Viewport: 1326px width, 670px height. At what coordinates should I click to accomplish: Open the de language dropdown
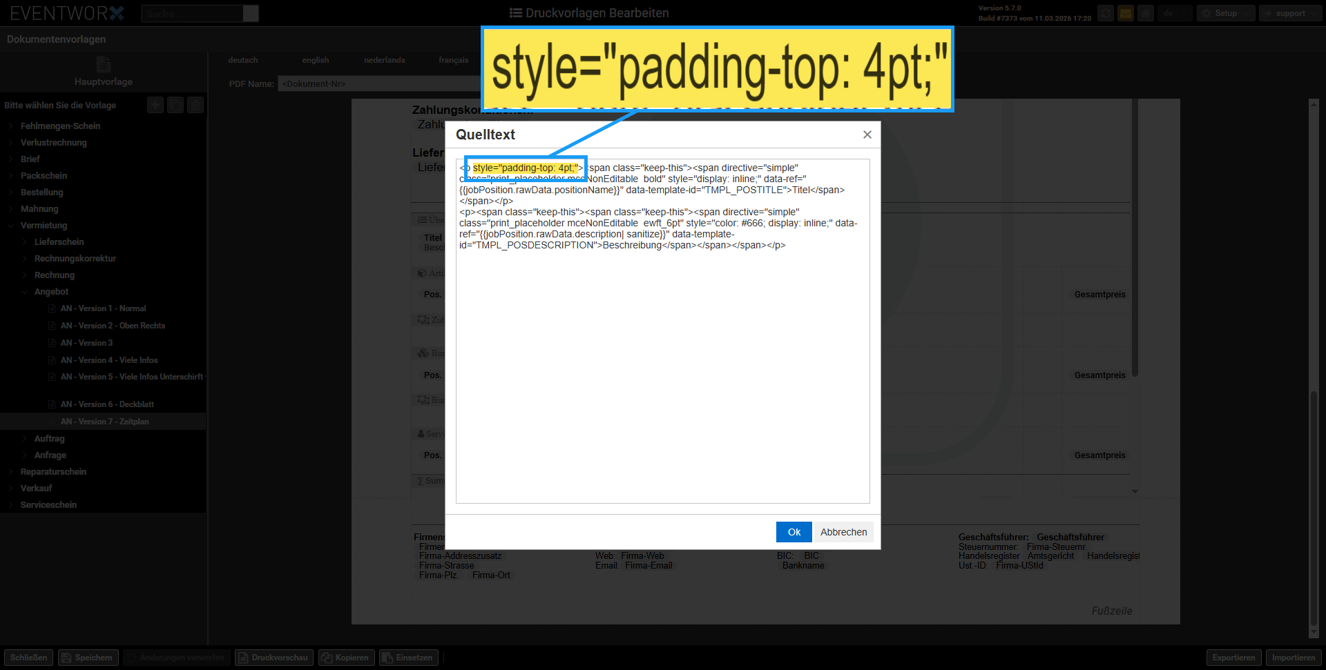(x=1175, y=13)
